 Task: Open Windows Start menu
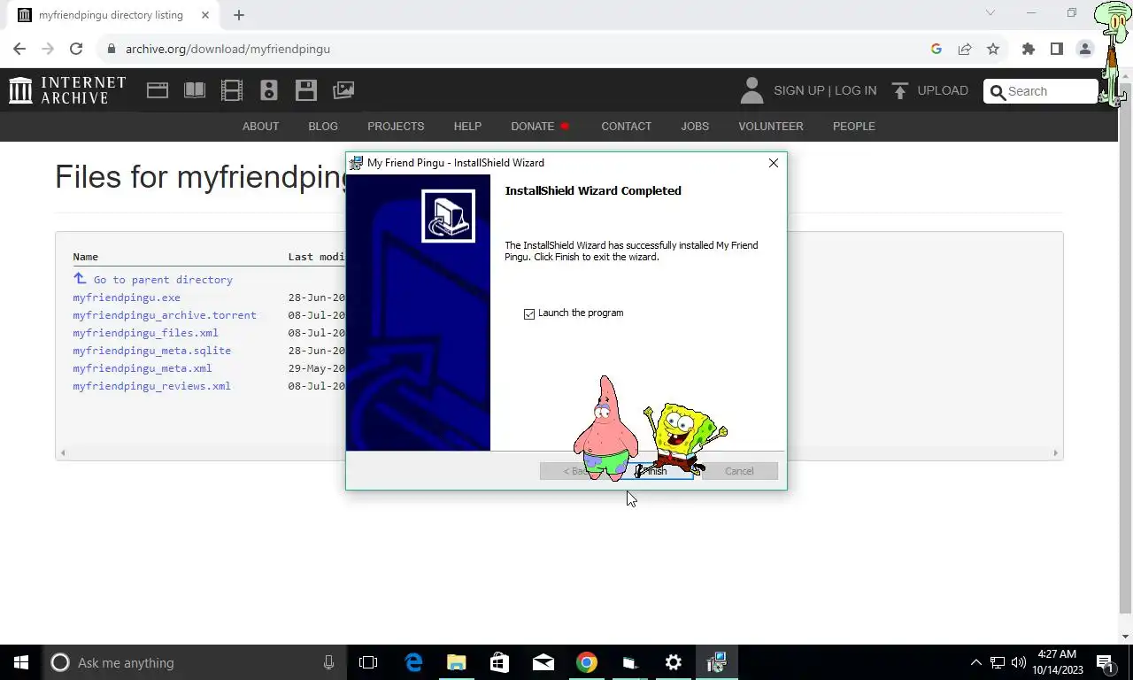pos(21,662)
